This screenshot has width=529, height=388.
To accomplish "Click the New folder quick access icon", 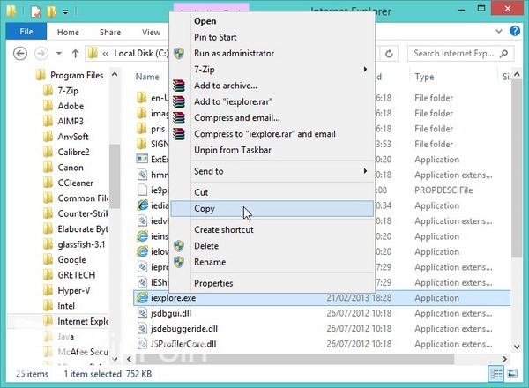I will (x=51, y=11).
